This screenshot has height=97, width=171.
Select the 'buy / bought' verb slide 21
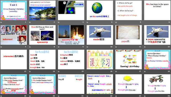click(71, 84)
